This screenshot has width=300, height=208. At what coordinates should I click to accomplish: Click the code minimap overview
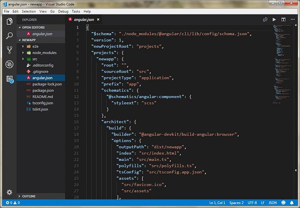click(x=283, y=64)
